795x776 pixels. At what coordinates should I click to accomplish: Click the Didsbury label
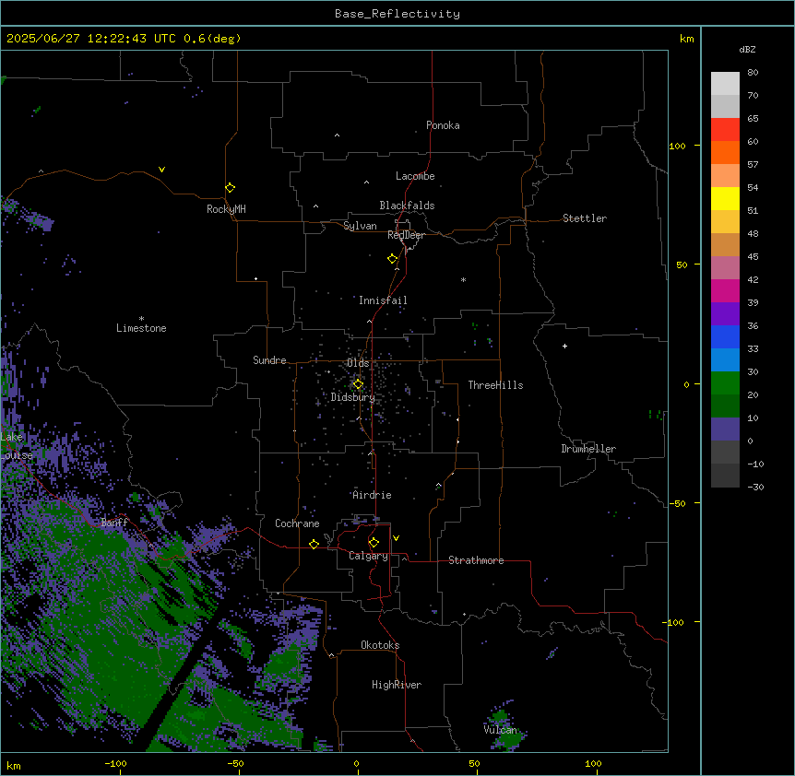click(x=353, y=397)
